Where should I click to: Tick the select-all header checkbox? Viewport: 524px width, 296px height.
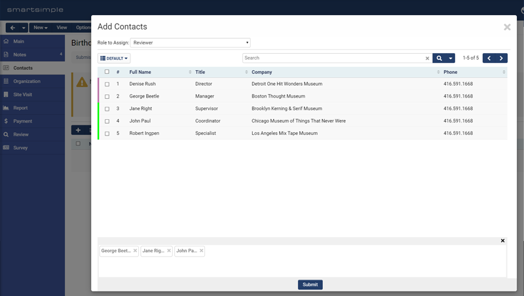[107, 72]
